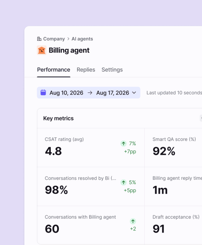Open the Settings tab
Screen dimensions: 202x245
112,70
